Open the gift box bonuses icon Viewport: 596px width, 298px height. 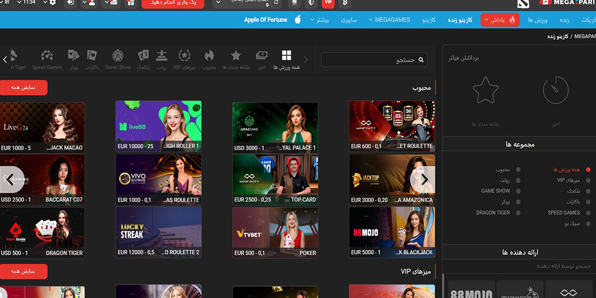[x=131, y=3]
